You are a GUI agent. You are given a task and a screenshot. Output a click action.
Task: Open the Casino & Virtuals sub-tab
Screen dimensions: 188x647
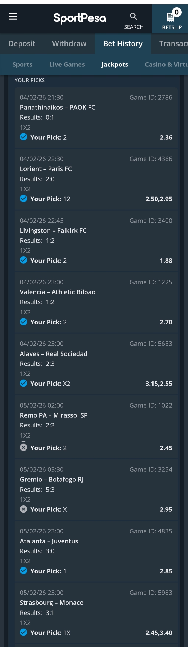click(166, 65)
